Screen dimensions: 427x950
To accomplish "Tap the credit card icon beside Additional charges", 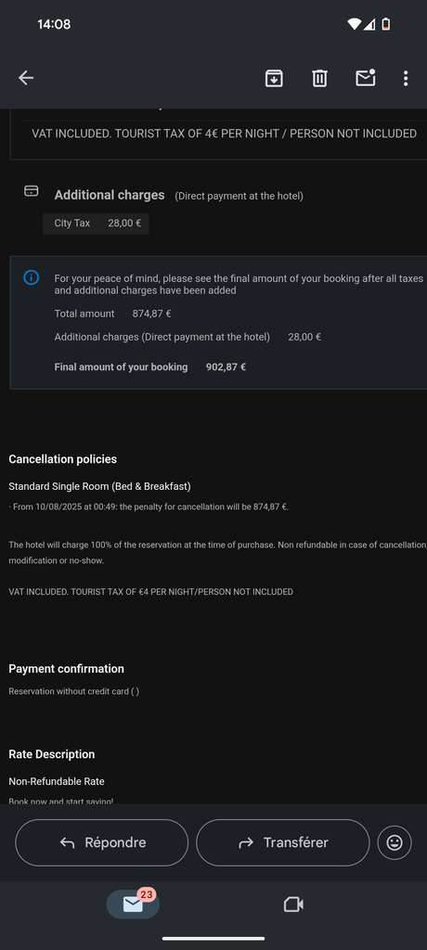I will click(x=31, y=191).
